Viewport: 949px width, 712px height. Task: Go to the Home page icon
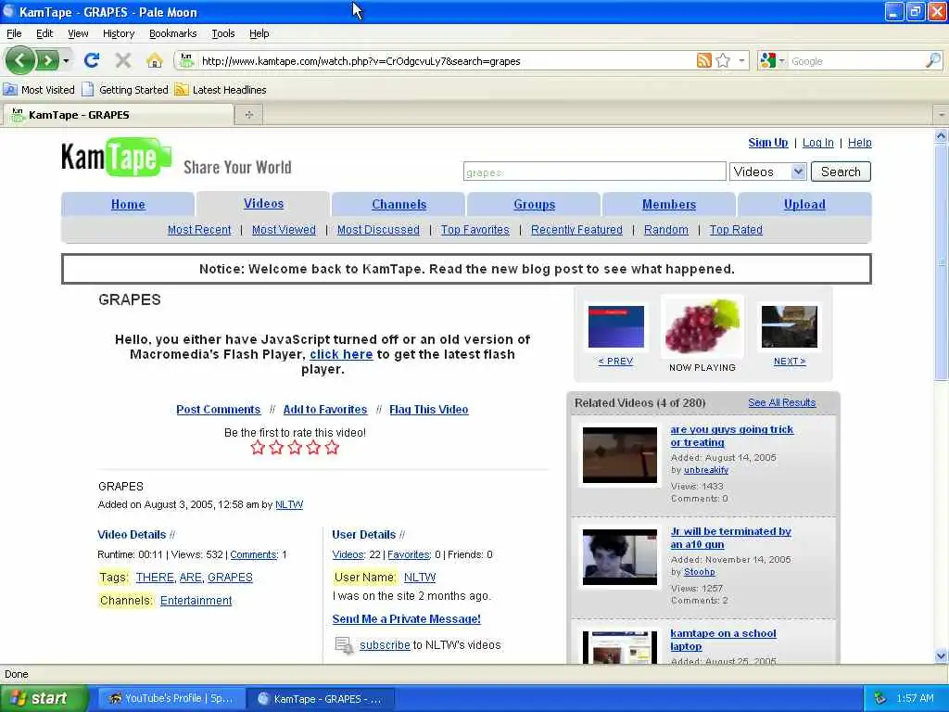pos(155,60)
